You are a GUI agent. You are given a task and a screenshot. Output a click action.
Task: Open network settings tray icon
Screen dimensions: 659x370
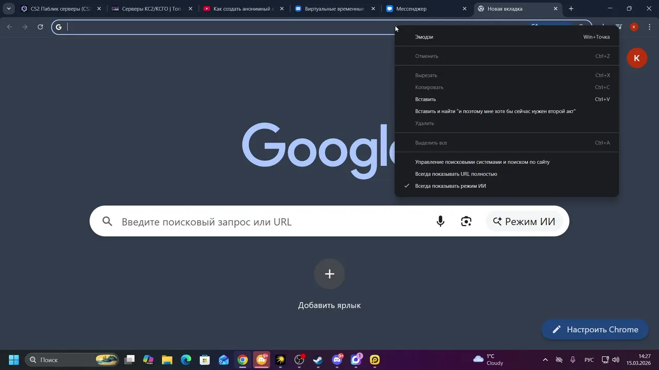605,360
